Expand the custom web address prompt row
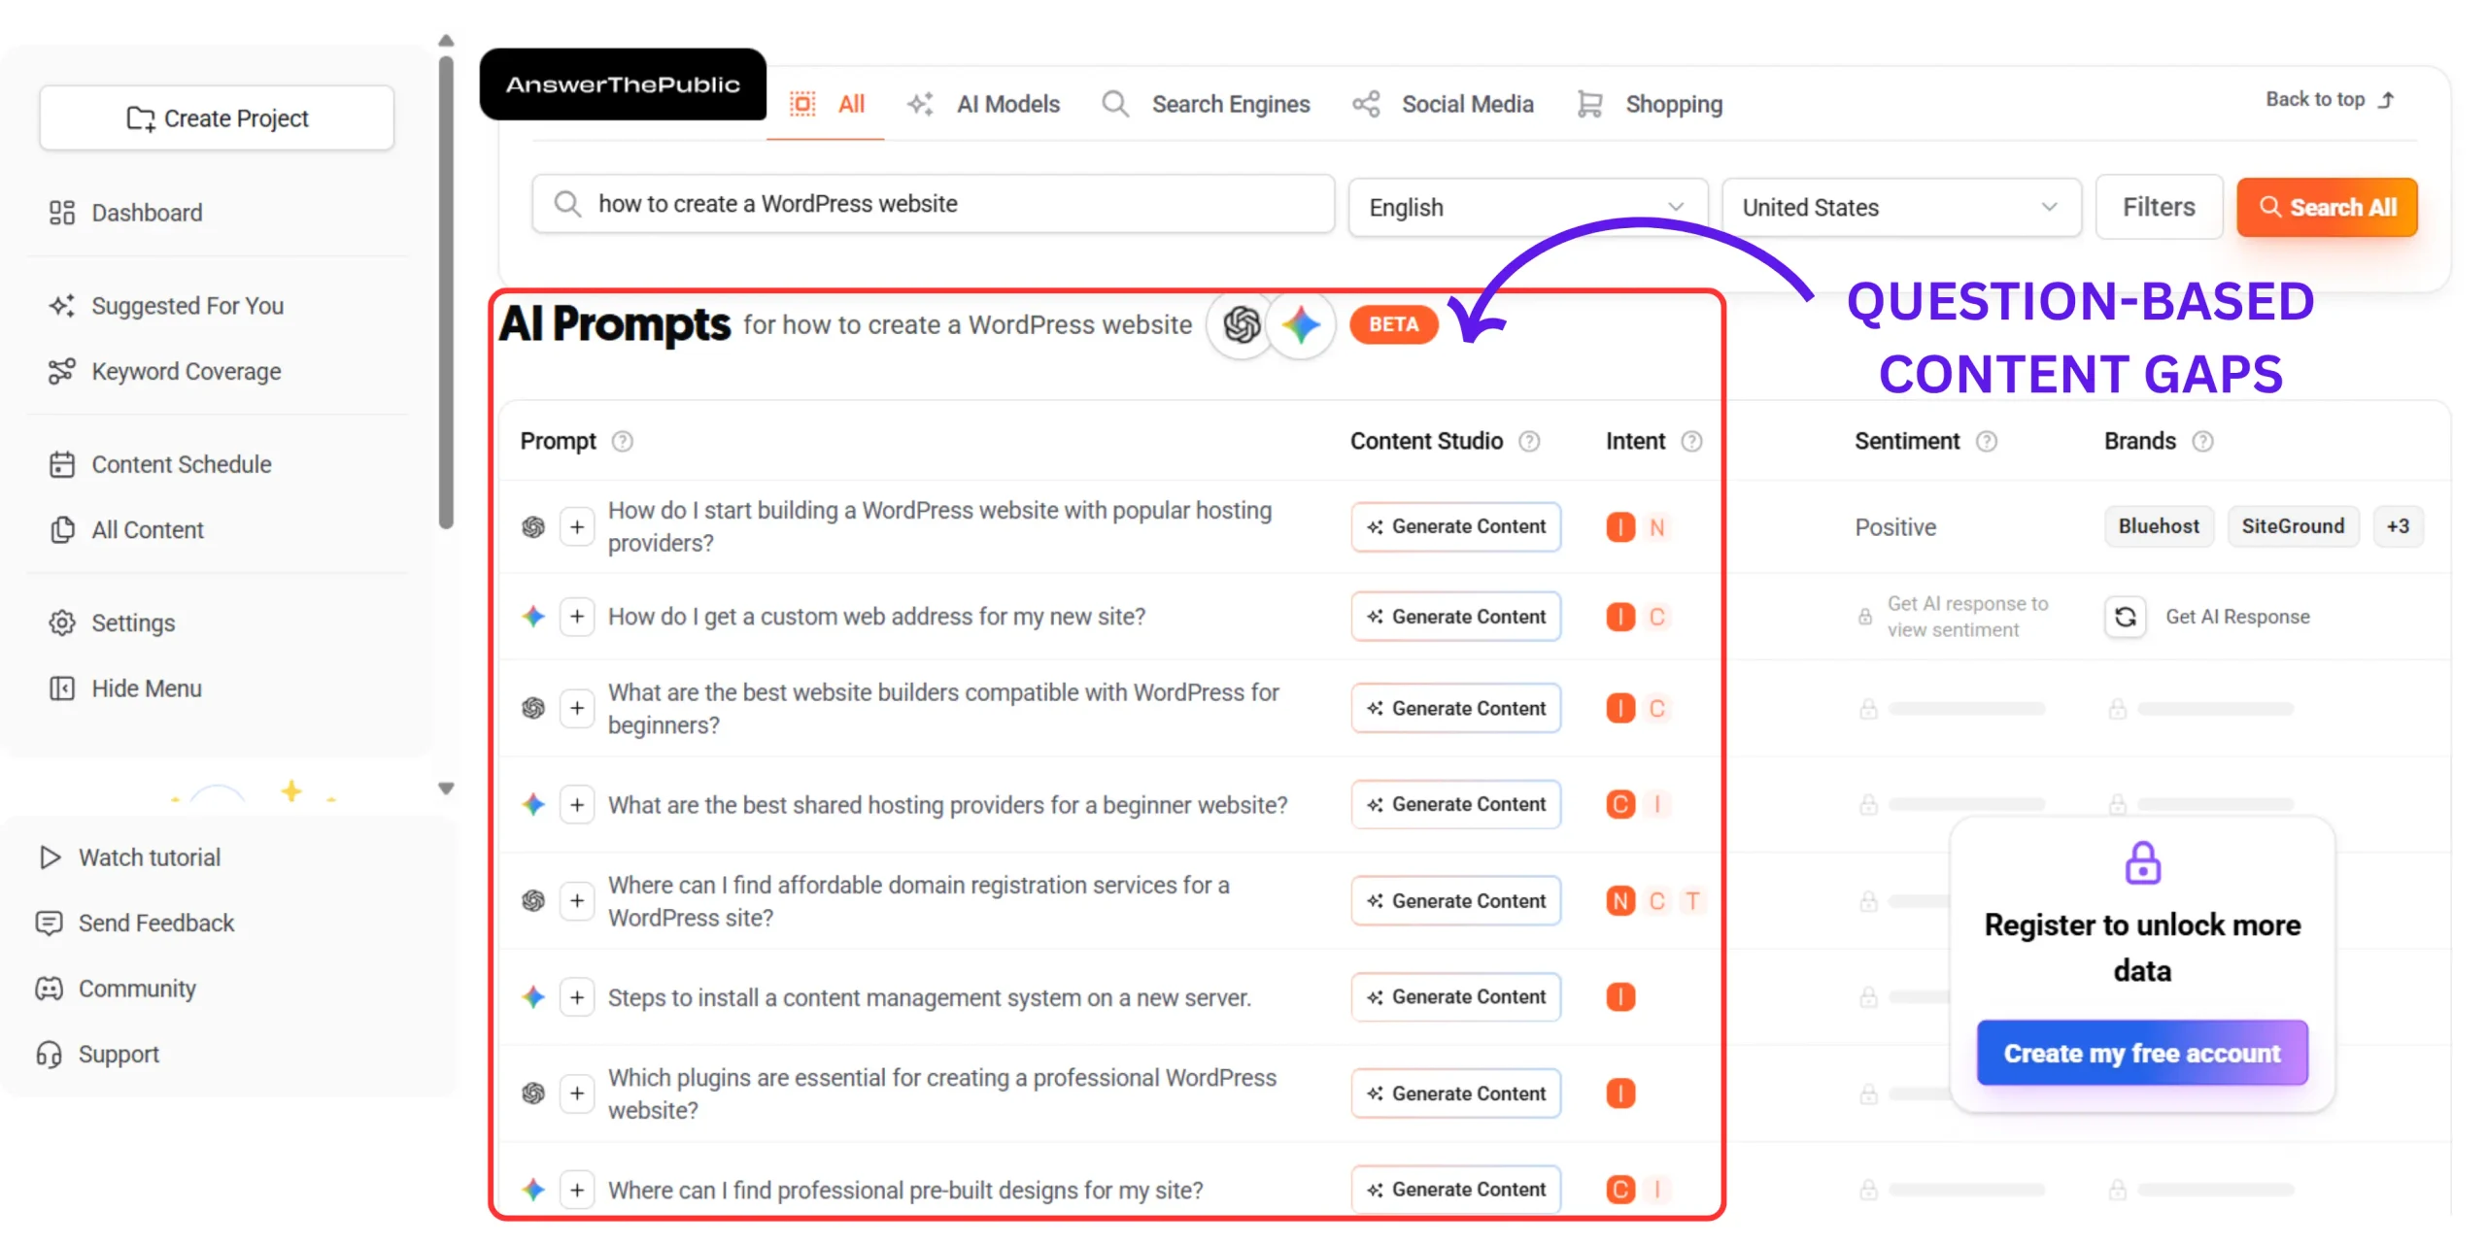The image size is (2487, 1243). [x=577, y=617]
